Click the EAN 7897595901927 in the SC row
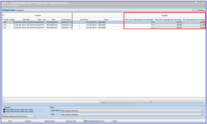The width and height of the screenshot is (207, 124). tap(53, 27)
